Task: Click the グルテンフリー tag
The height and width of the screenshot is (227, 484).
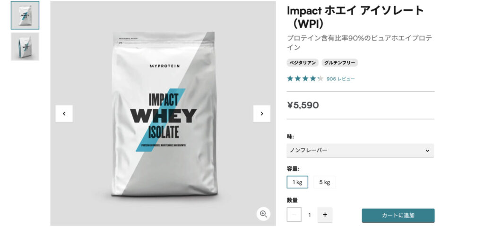Action: (339, 63)
